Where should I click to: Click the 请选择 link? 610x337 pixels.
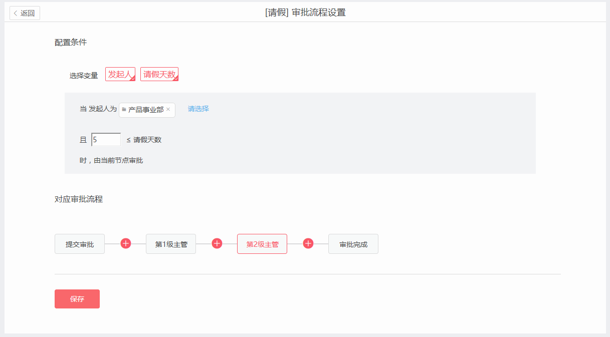click(x=198, y=109)
